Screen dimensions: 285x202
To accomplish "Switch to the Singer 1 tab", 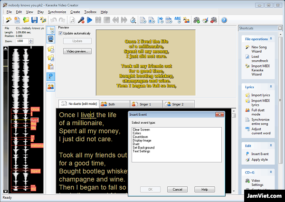I will [146, 104].
